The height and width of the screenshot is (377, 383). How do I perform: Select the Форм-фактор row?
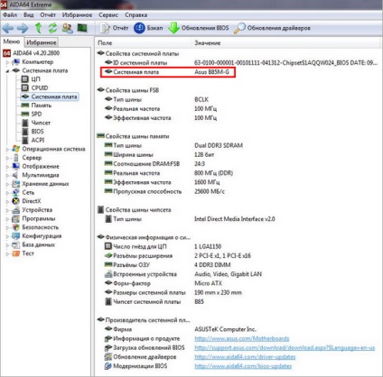[x=163, y=283]
